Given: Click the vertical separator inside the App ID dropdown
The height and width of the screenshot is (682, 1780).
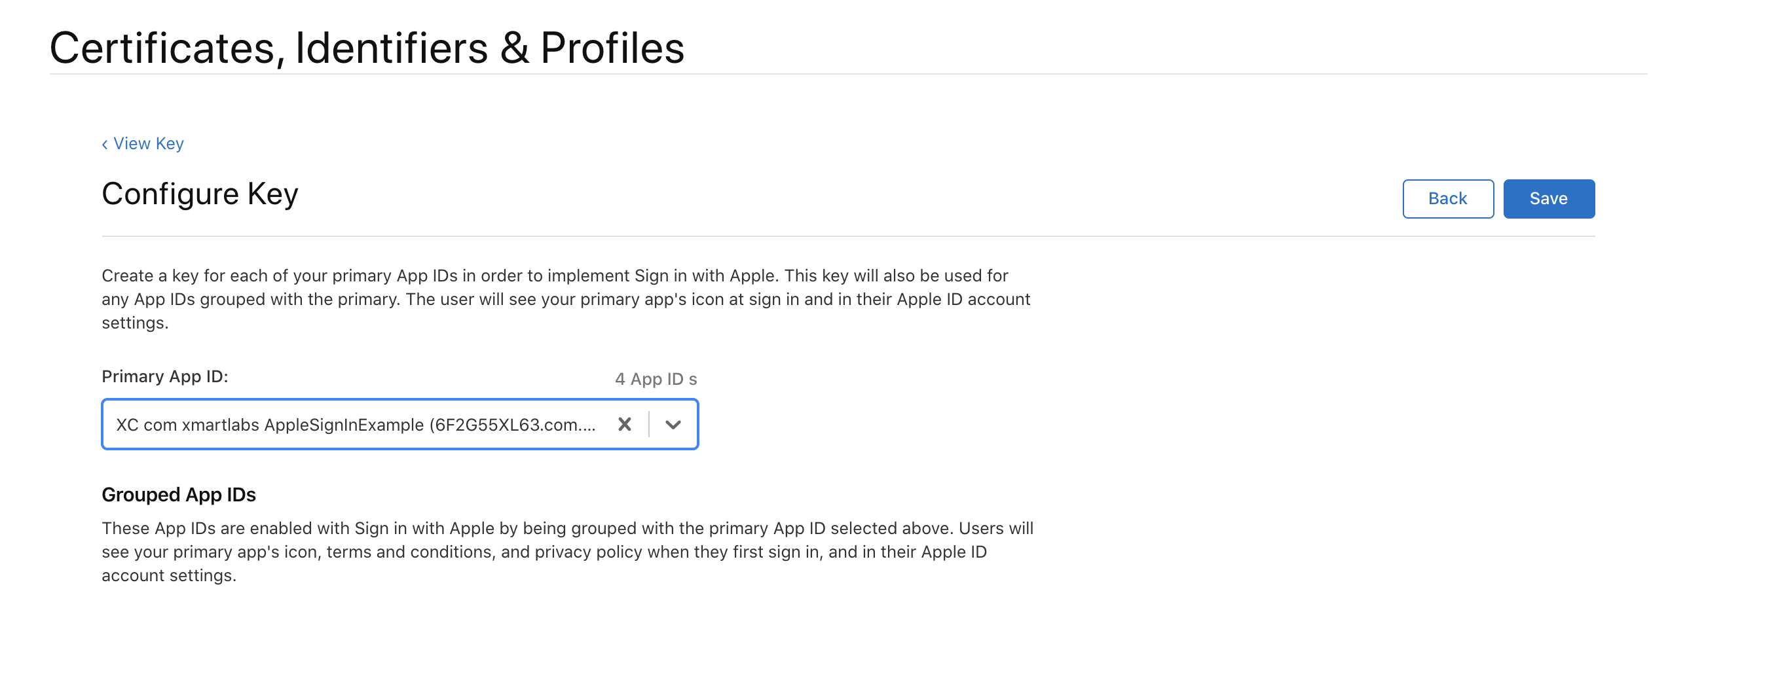Looking at the screenshot, I should pyautogui.click(x=649, y=424).
